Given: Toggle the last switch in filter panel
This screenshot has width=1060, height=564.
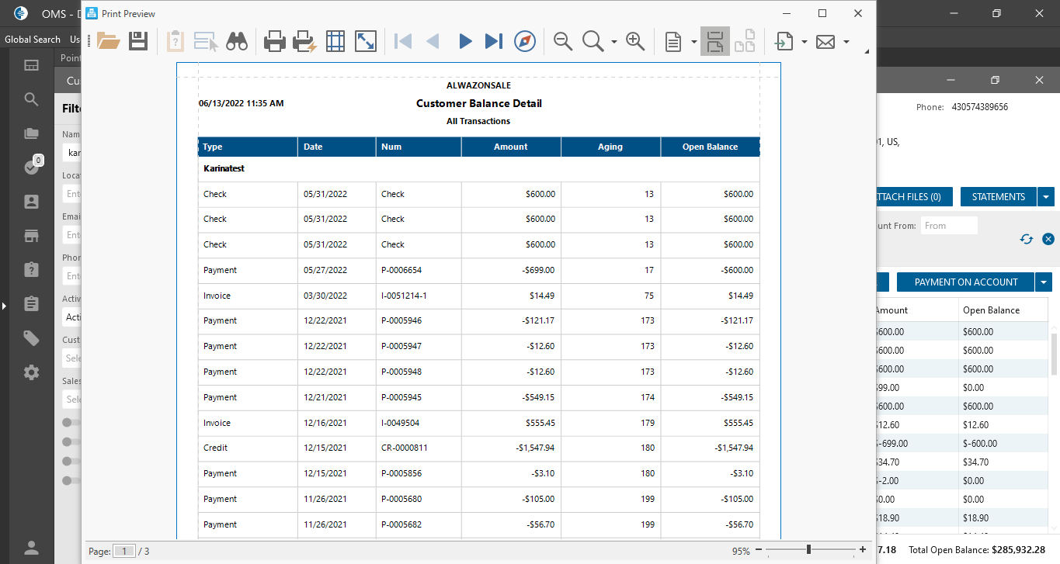Looking at the screenshot, I should point(71,480).
